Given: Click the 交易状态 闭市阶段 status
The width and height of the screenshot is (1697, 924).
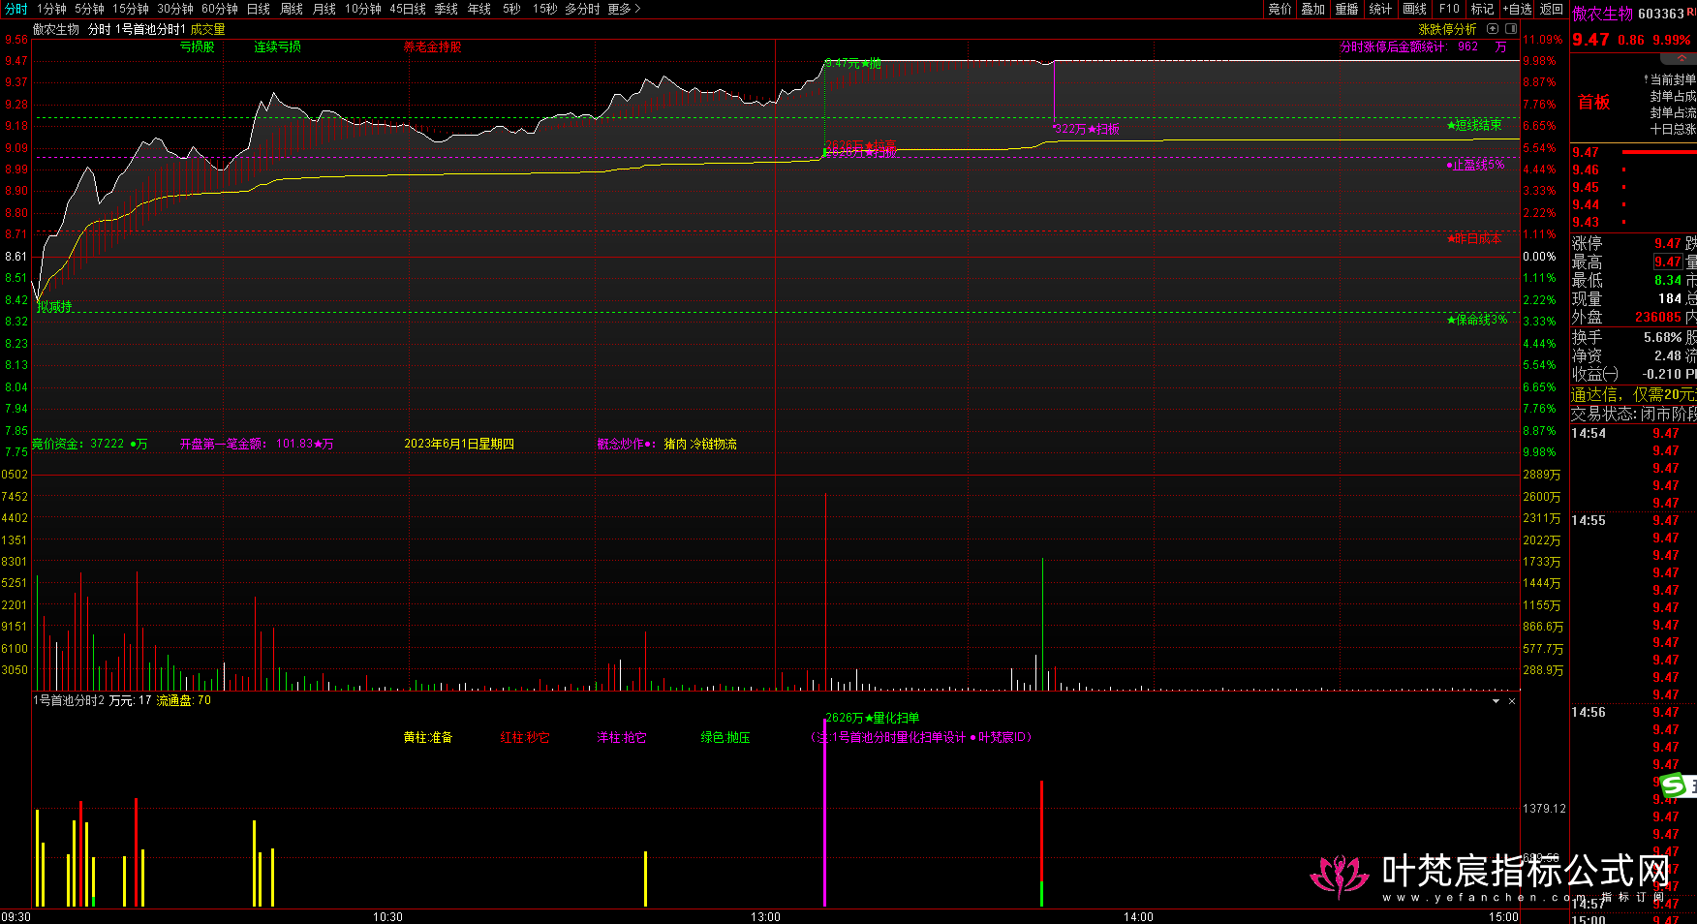Looking at the screenshot, I should click(1633, 414).
